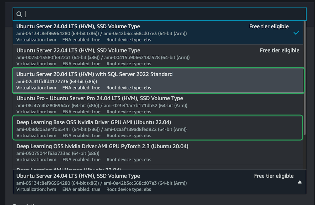Select Ubuntu Server 22.04 LTS (HVM) option
315x205 pixels.
click(x=158, y=57)
